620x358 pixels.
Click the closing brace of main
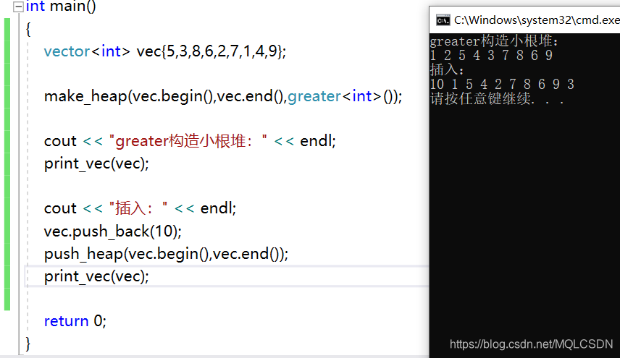tap(28, 344)
